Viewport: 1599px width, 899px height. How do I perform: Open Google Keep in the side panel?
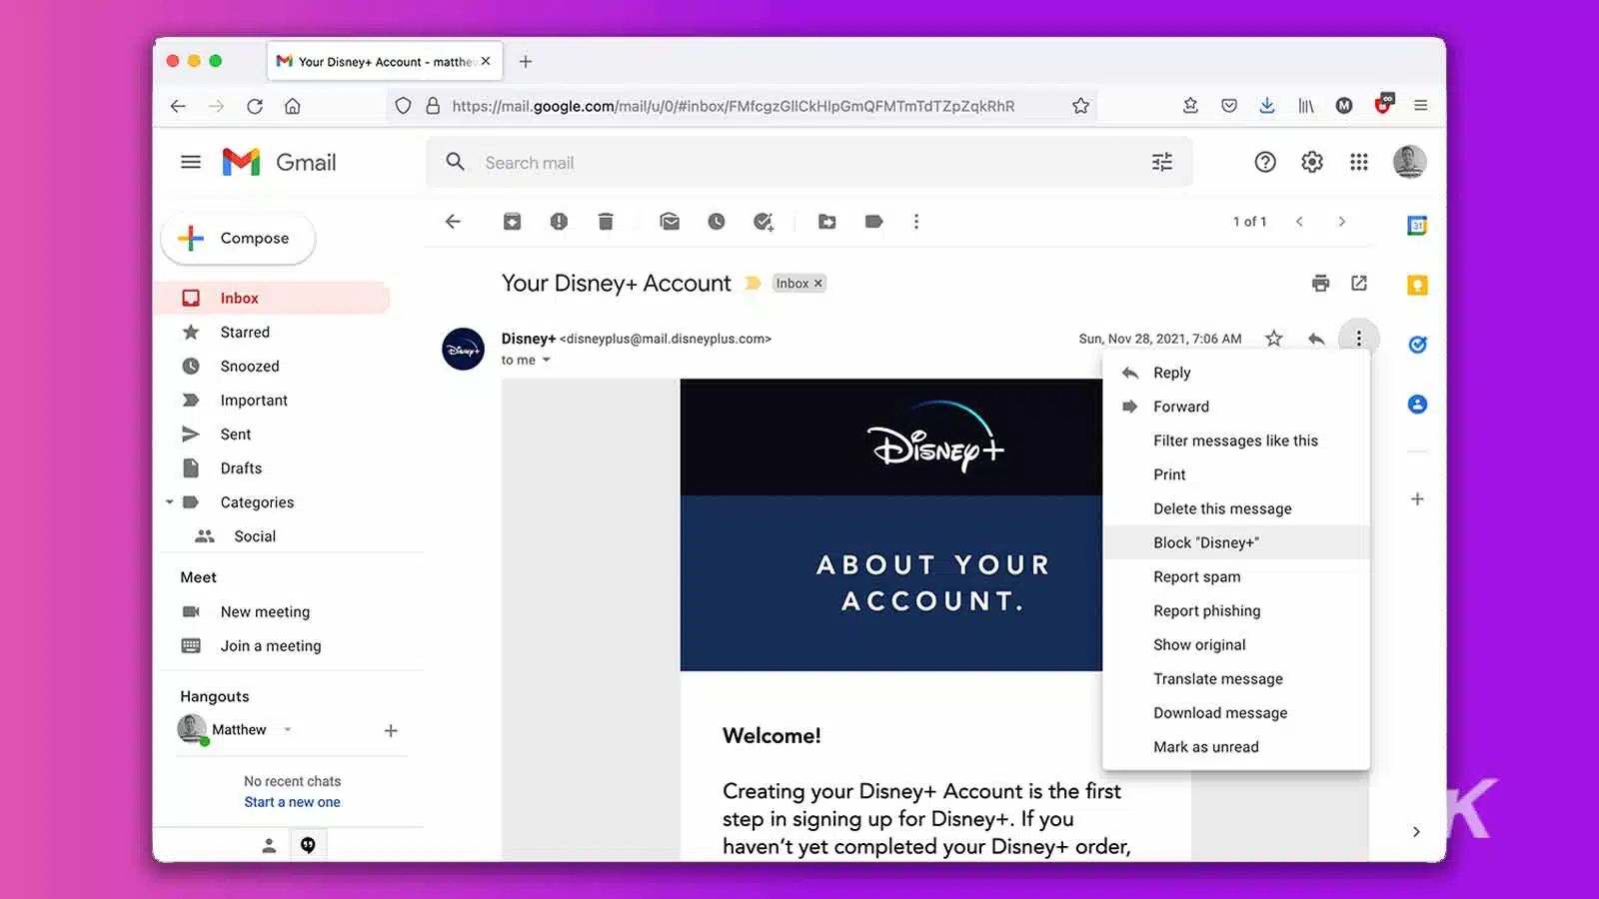coord(1417,285)
